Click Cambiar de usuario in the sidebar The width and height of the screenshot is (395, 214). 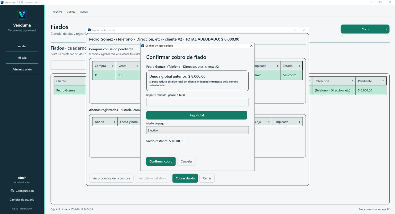22,200
